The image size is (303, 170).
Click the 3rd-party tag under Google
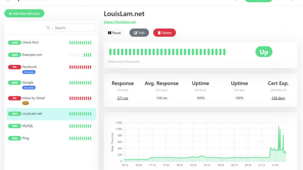(x=29, y=87)
